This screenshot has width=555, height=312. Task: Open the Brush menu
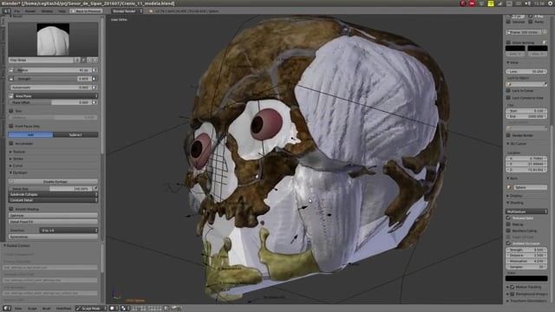click(x=46, y=309)
